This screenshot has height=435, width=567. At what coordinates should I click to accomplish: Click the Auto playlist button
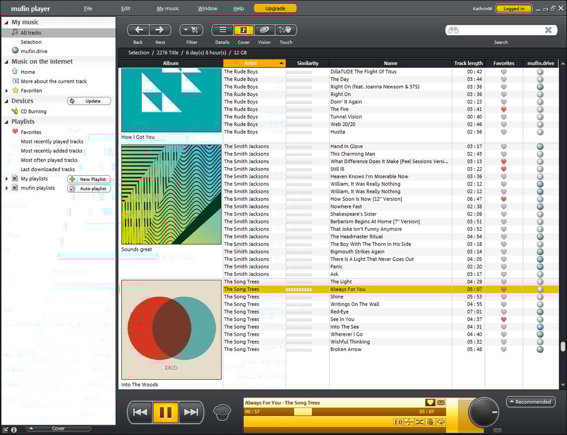pos(89,188)
